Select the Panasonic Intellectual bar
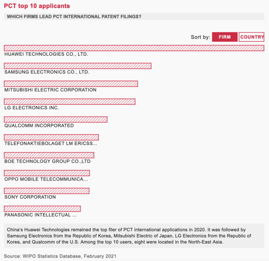This screenshot has width=269, height=261. pyautogui.click(x=42, y=209)
